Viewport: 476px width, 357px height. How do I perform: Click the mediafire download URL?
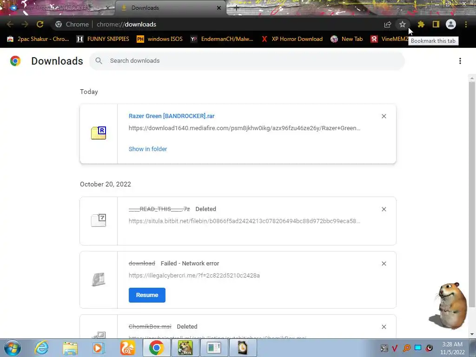pyautogui.click(x=245, y=128)
